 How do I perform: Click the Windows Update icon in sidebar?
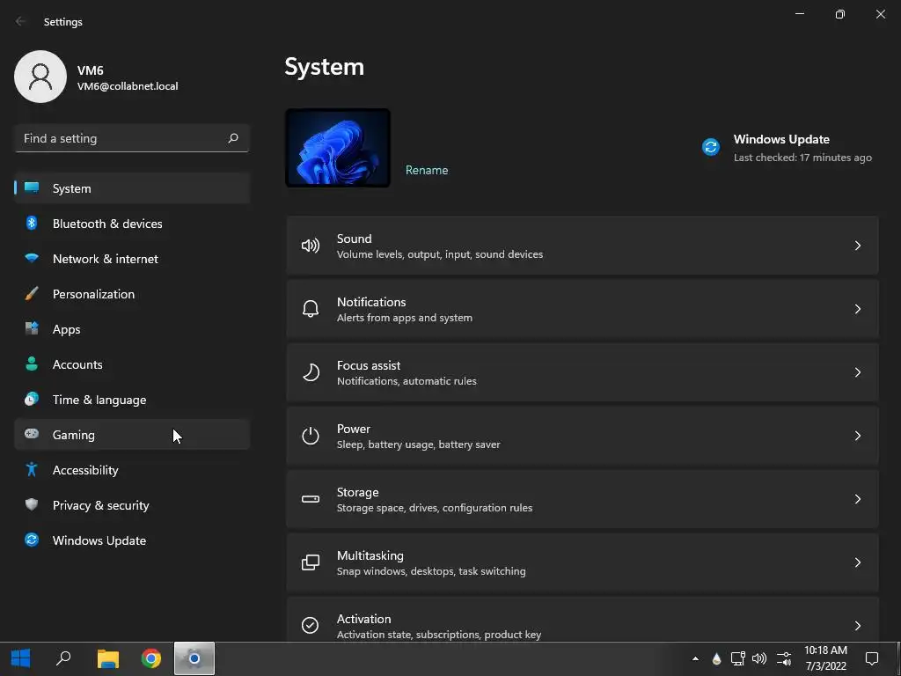(x=32, y=540)
